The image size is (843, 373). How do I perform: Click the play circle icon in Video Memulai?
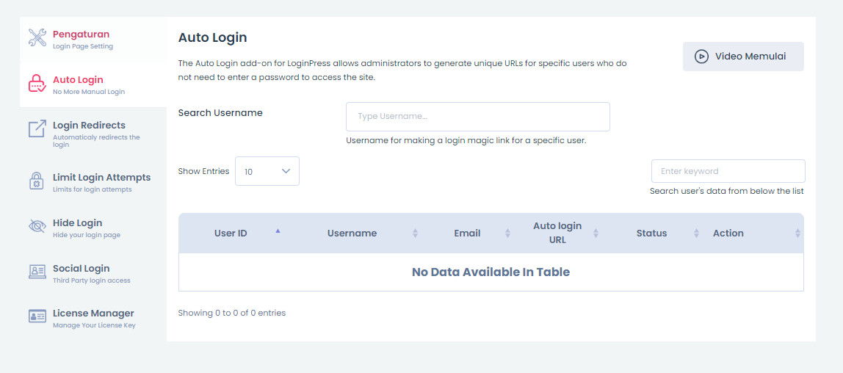701,57
